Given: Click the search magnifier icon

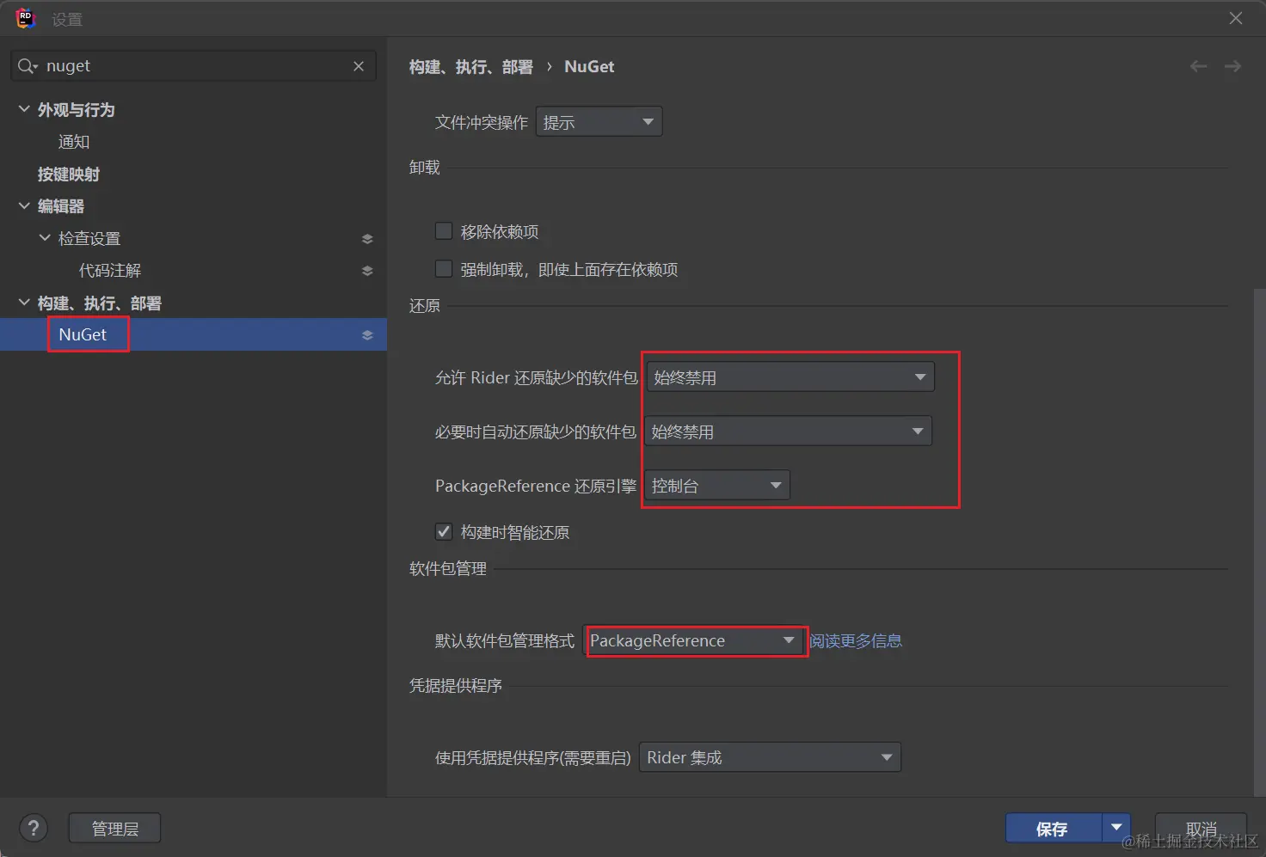Looking at the screenshot, I should click(28, 66).
